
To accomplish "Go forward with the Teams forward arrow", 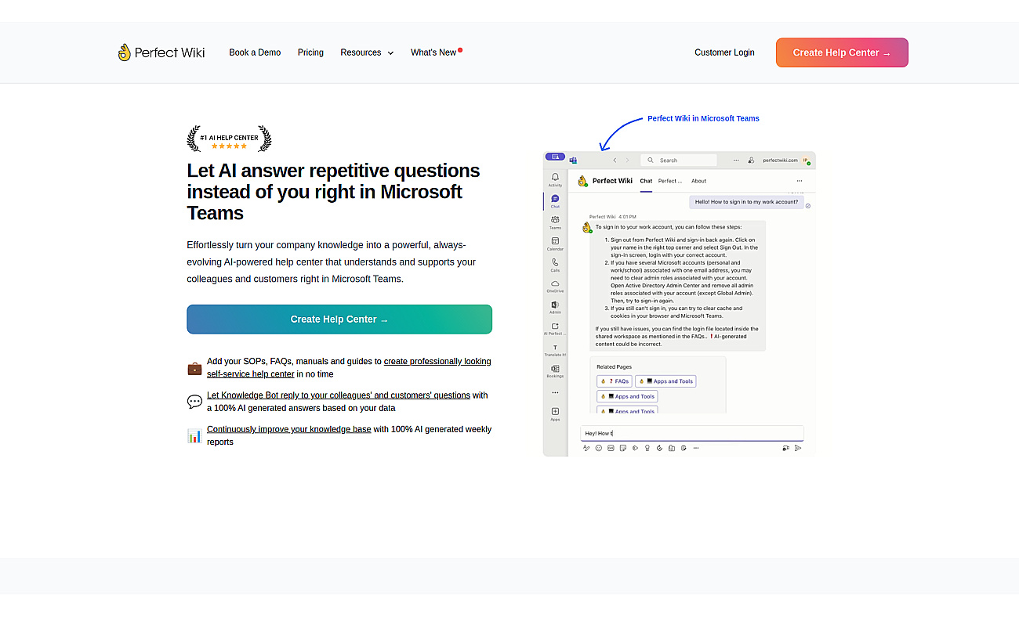I will (x=627, y=160).
